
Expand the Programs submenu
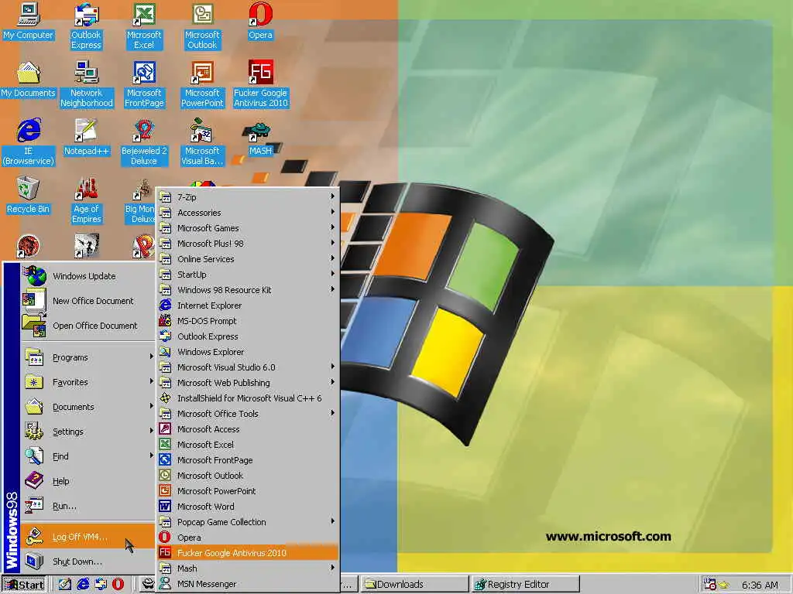[x=88, y=357]
